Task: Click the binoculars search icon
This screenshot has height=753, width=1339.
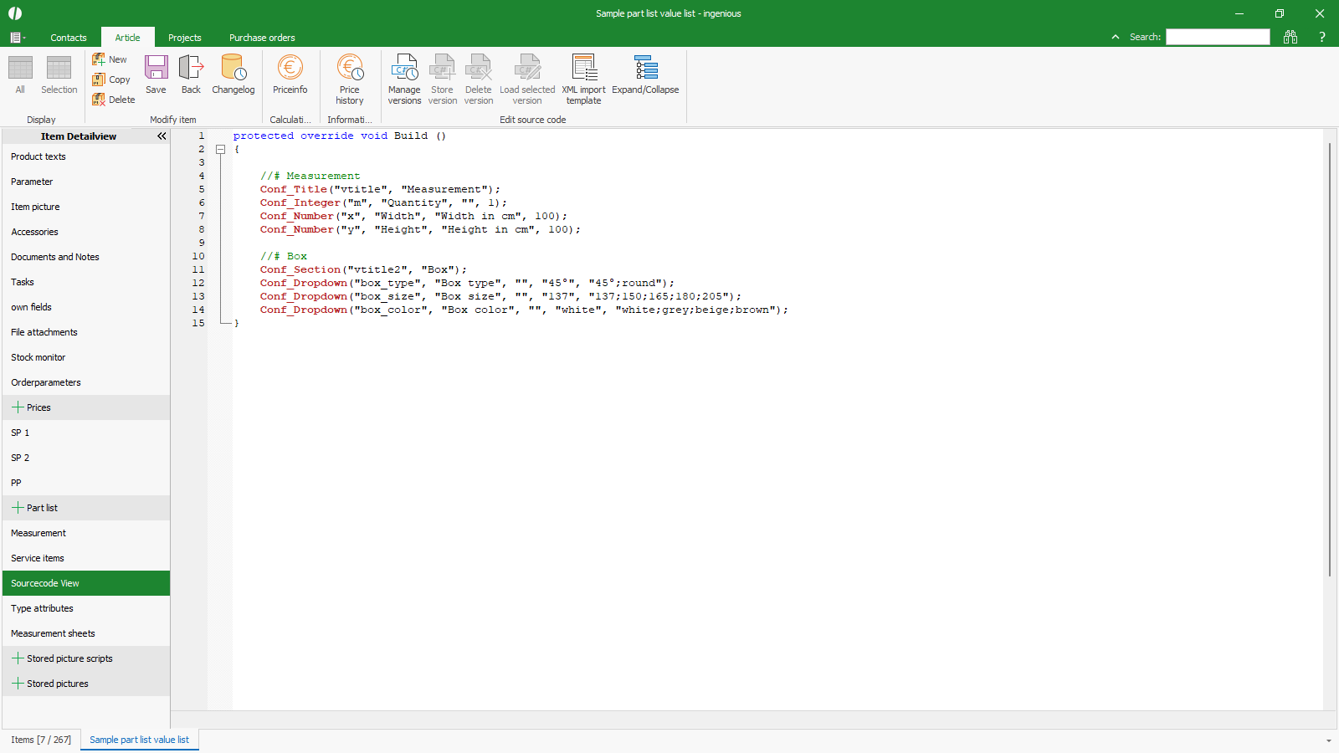Action: point(1290,37)
